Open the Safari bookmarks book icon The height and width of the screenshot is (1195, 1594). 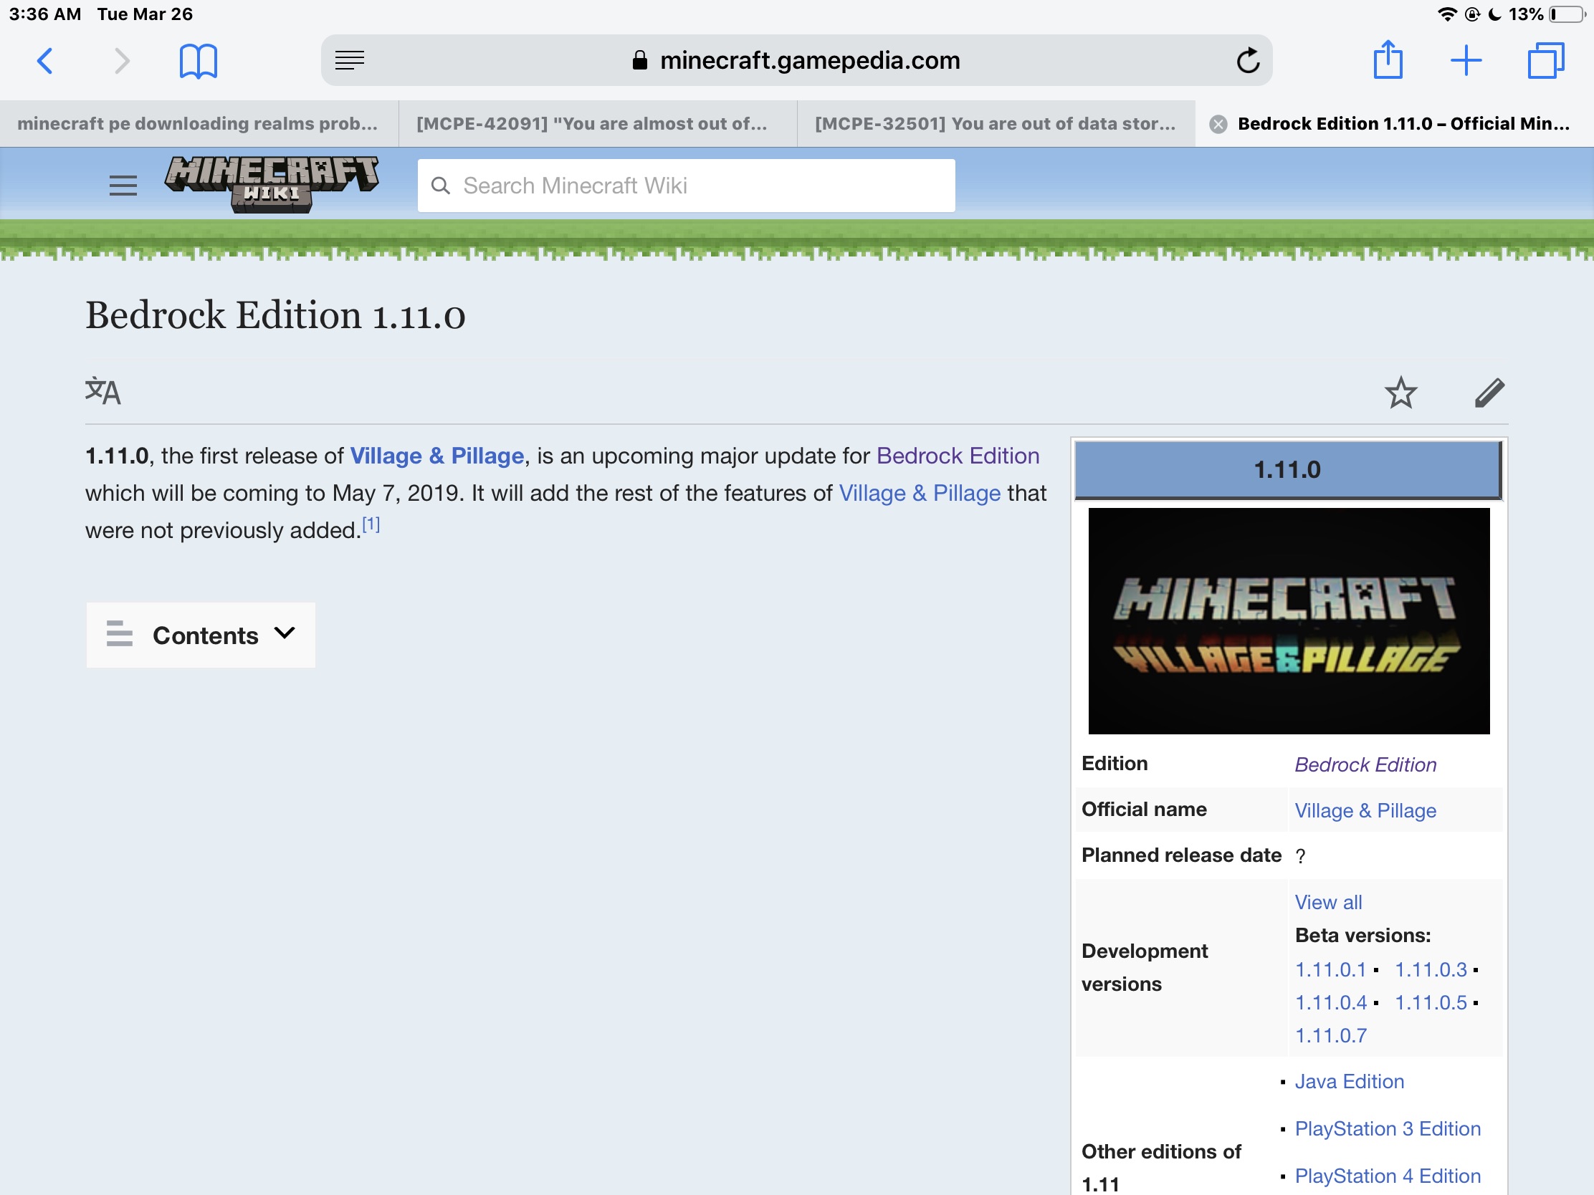(x=198, y=60)
